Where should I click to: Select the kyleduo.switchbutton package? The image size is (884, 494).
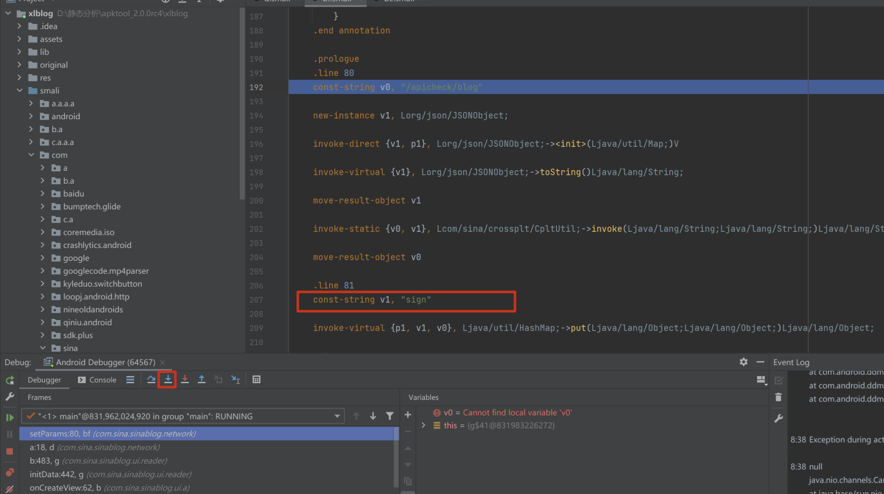(x=102, y=283)
